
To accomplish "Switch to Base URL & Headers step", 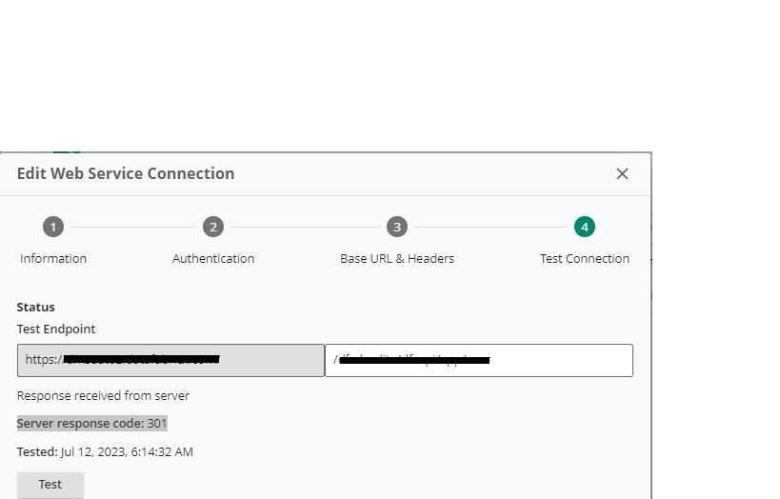I will (397, 258).
